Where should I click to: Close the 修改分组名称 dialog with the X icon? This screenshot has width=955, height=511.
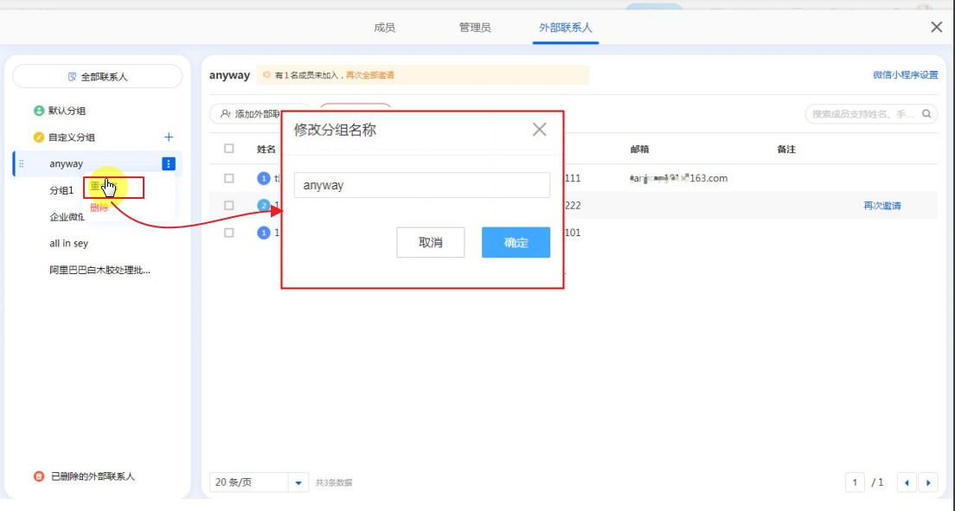[539, 130]
